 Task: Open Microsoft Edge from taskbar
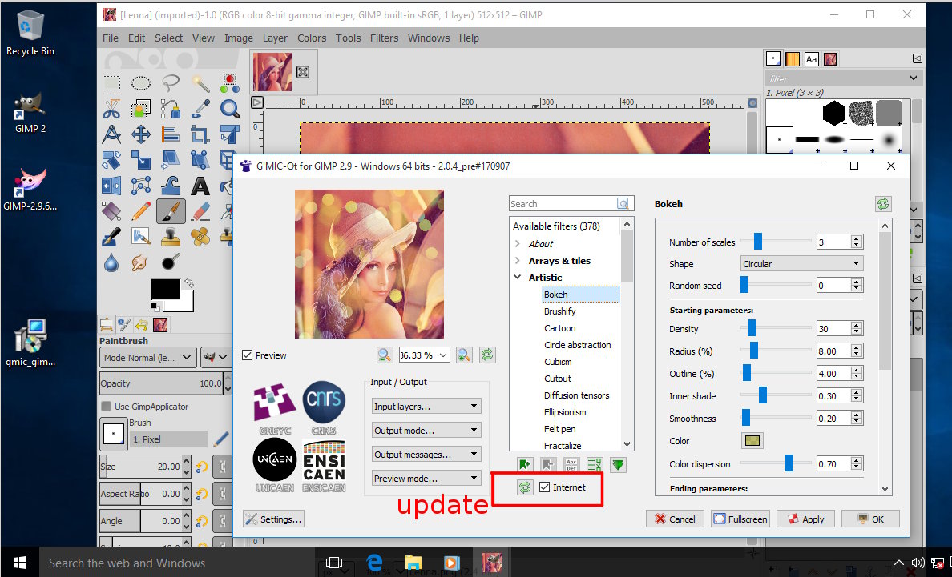374,563
